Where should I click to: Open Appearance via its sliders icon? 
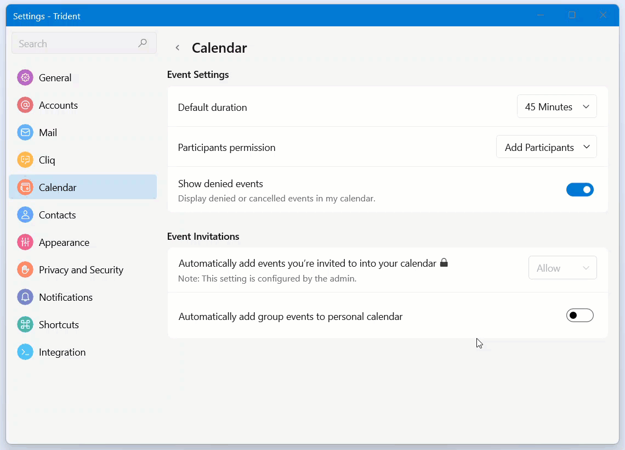[x=25, y=243]
